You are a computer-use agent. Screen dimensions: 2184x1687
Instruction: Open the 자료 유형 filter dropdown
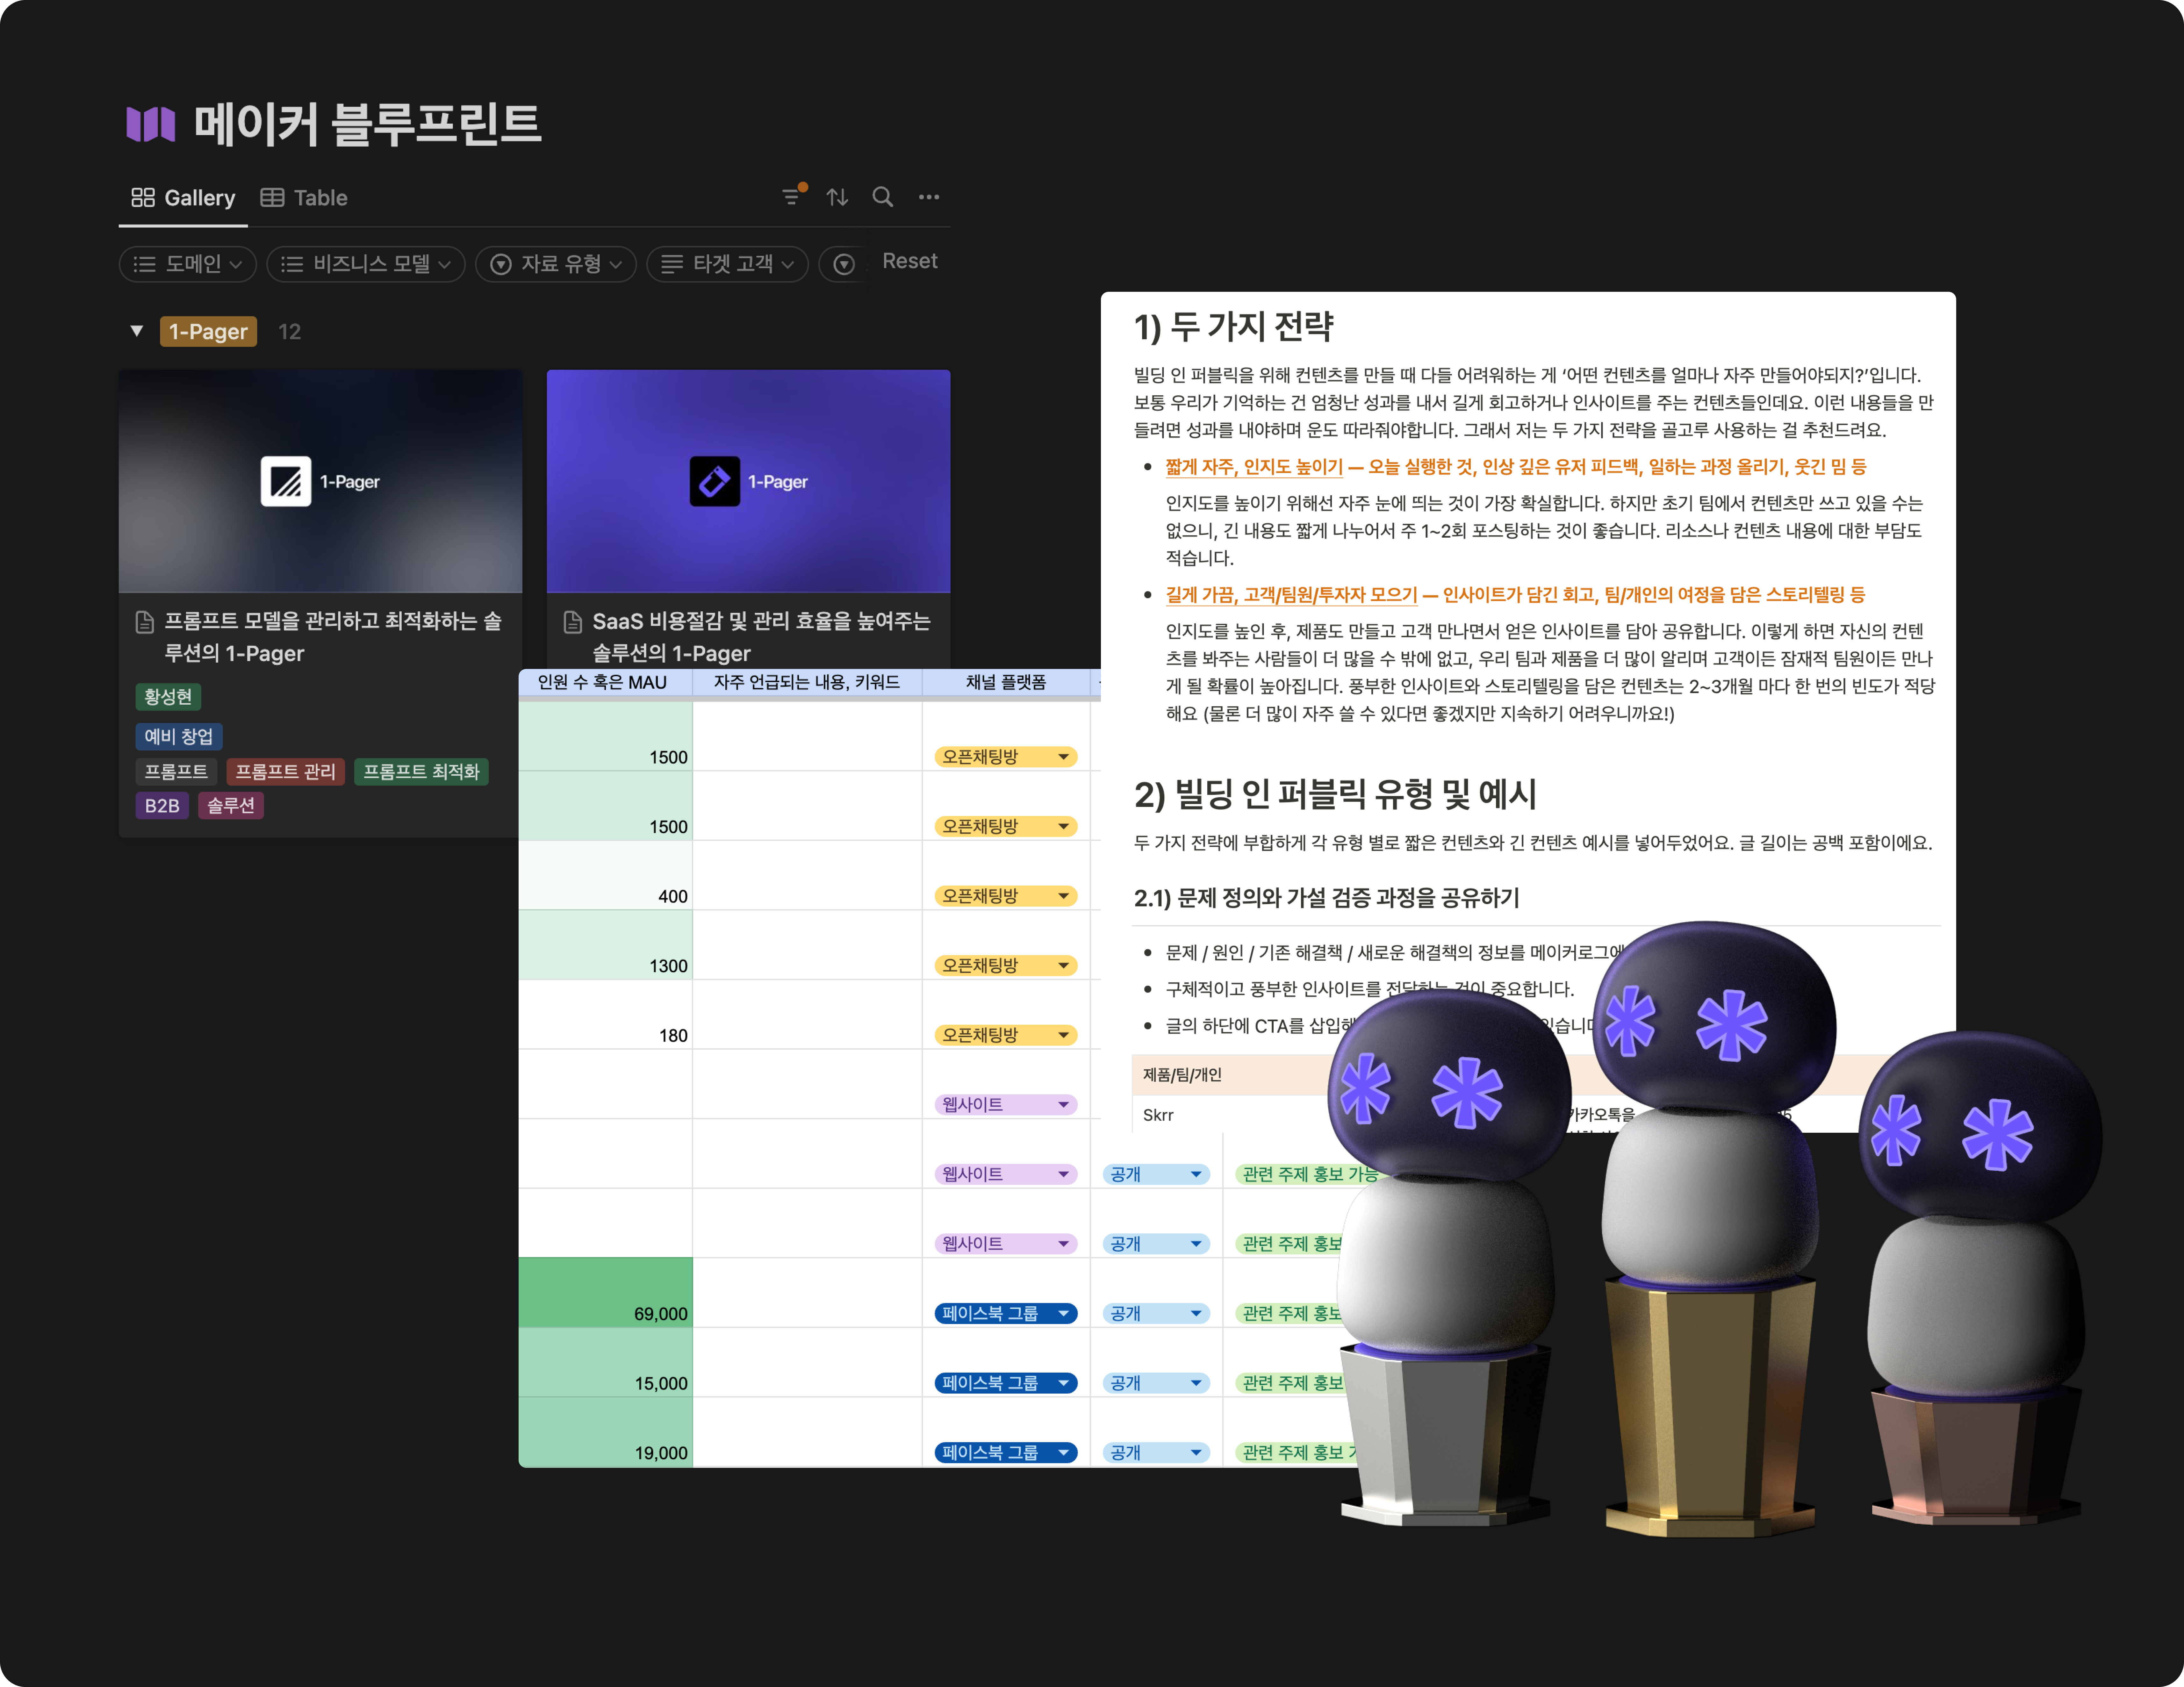click(556, 264)
